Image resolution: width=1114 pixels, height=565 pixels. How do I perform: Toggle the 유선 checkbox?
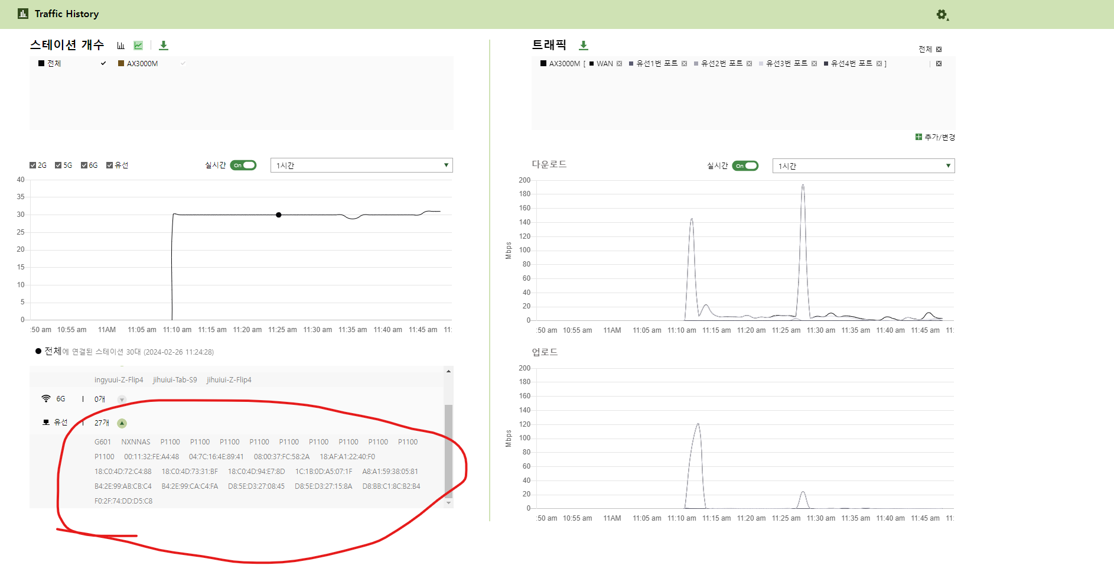[110, 165]
